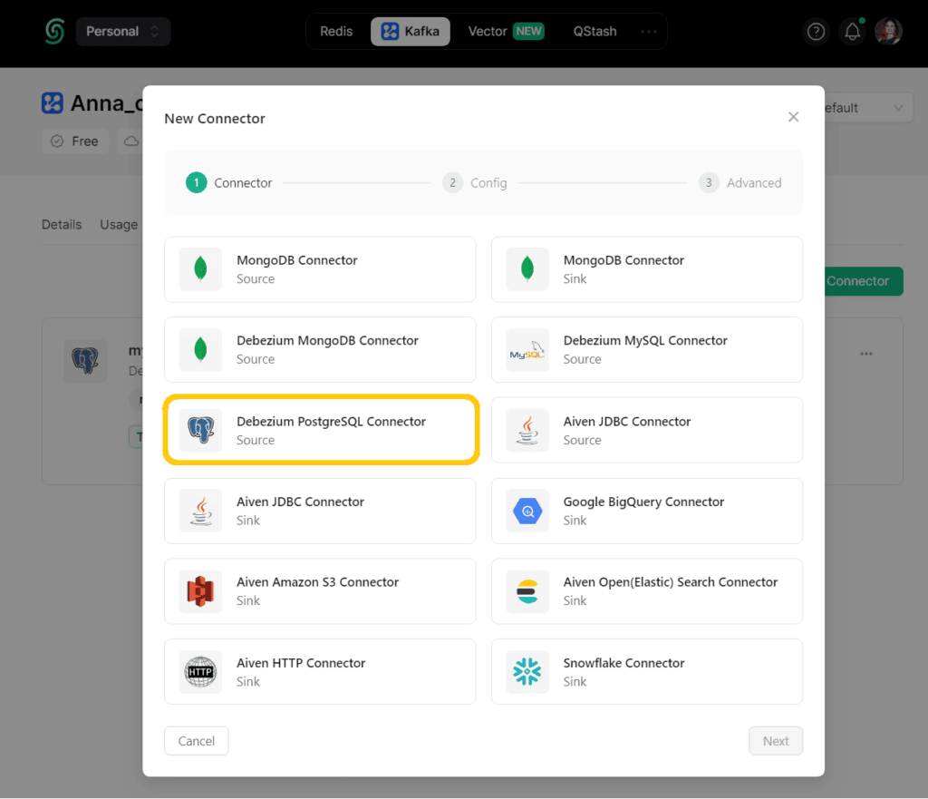Select Google BigQuery Connector Sink

(647, 512)
